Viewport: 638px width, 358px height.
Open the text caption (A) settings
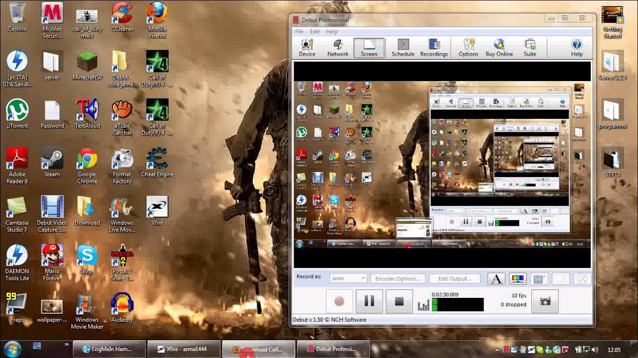(496, 279)
